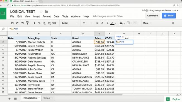Toggle strikethrough formatting

(107, 23)
